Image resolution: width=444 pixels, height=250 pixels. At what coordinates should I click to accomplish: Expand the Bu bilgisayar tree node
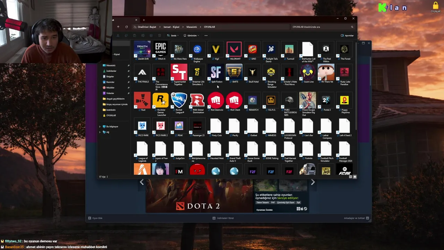[100, 126]
